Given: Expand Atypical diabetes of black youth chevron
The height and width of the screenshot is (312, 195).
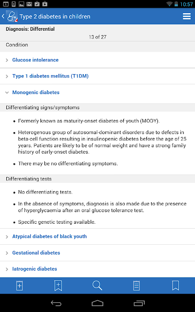Looking at the screenshot, I should [7, 237].
